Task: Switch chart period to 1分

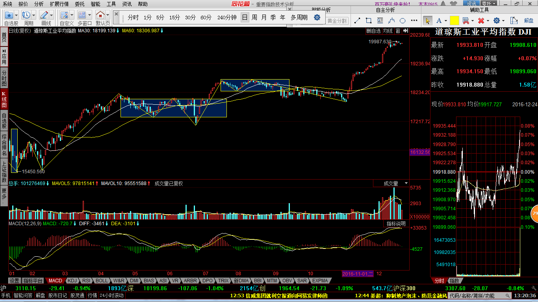Action: 147,17
